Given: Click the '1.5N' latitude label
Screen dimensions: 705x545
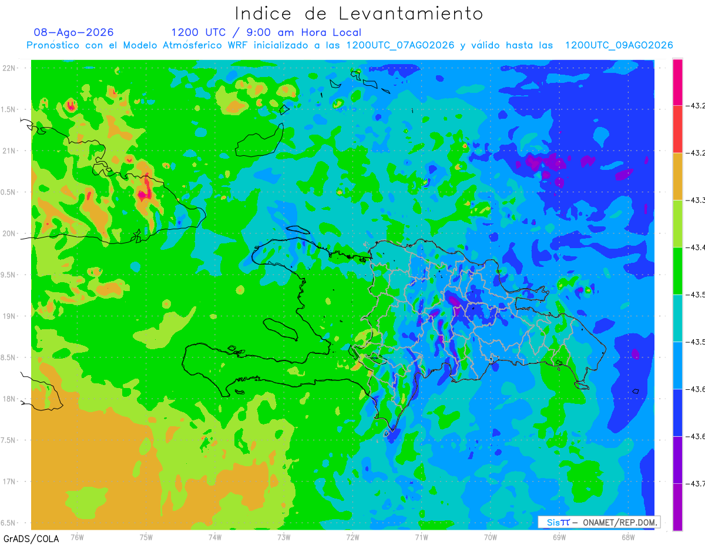Looking at the screenshot, I should point(9,109).
